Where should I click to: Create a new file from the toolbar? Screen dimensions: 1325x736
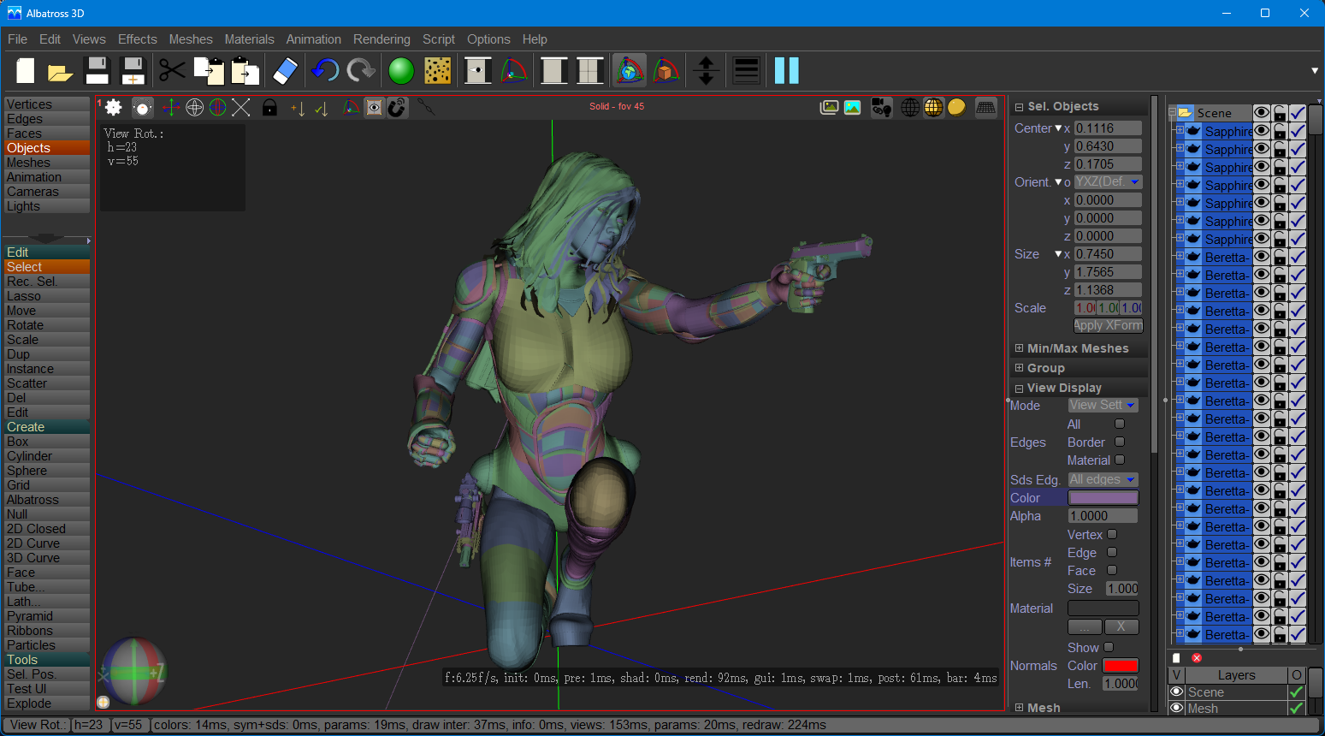tap(25, 71)
